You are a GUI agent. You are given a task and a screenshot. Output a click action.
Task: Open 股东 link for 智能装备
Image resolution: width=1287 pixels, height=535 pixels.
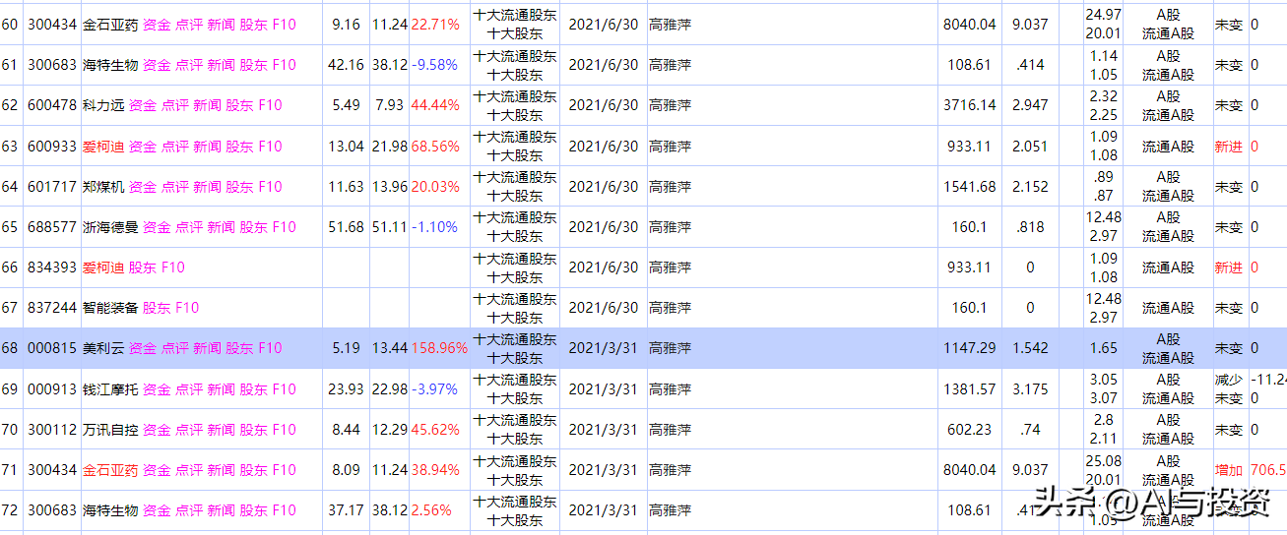point(157,307)
